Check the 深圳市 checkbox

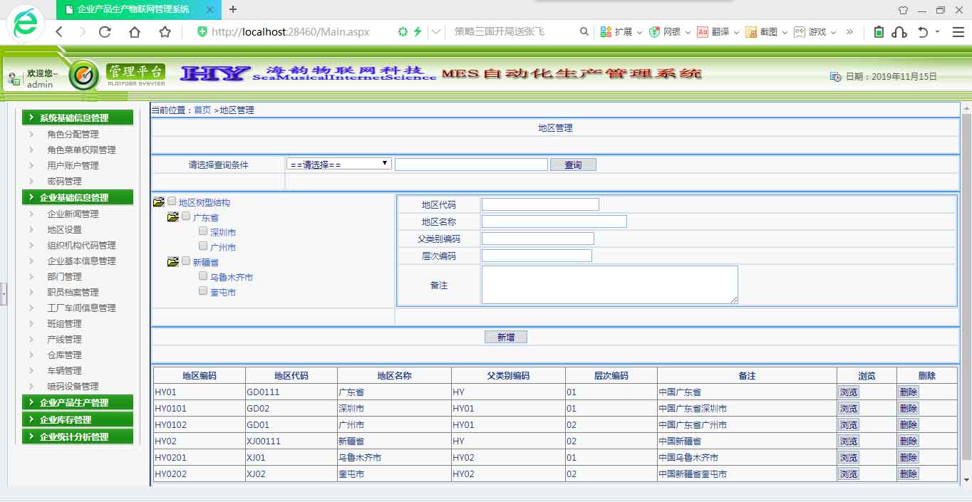click(203, 231)
